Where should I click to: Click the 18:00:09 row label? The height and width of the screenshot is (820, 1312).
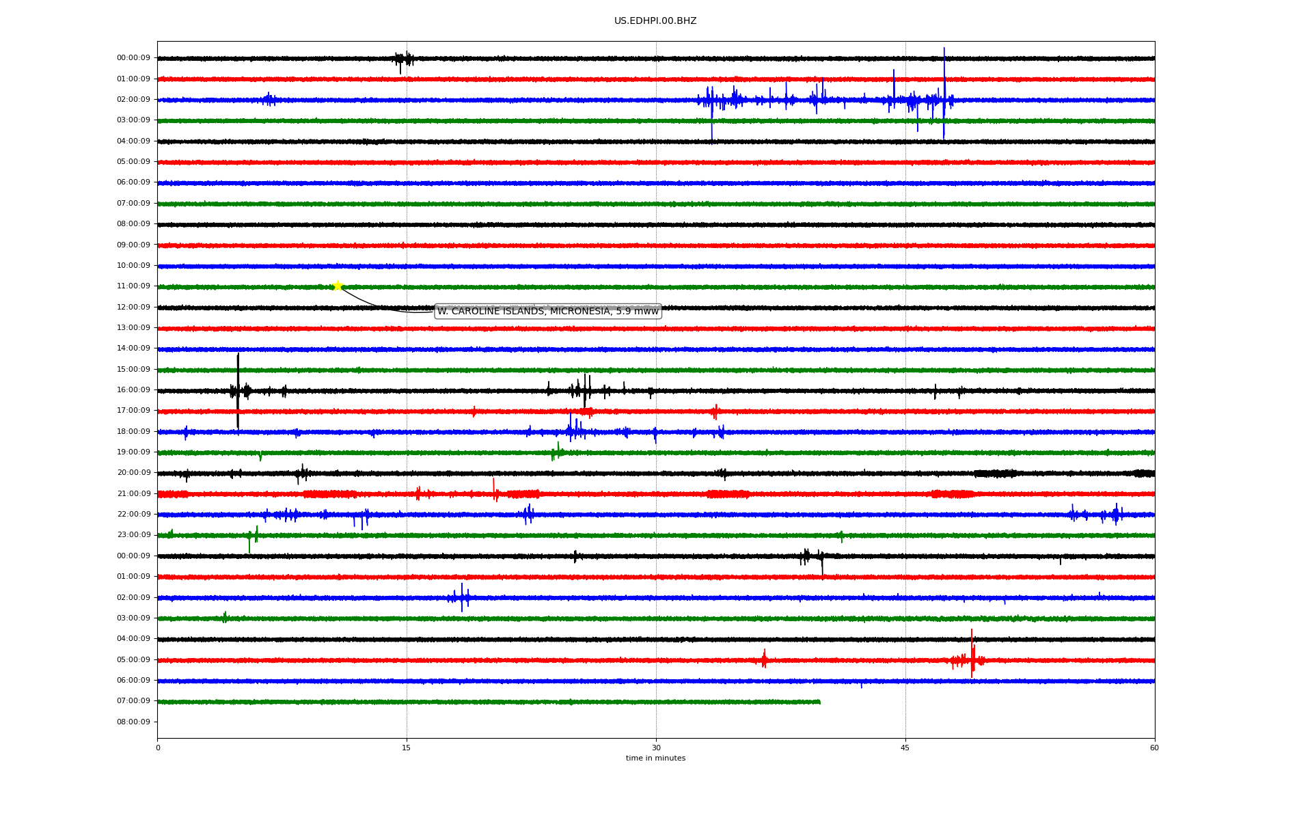pos(133,432)
